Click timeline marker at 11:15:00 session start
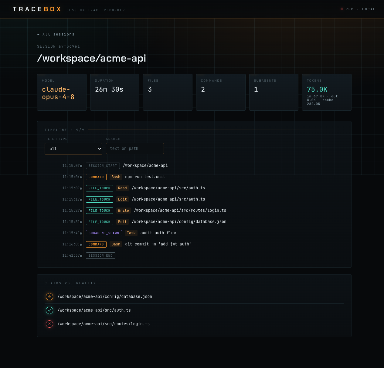The image size is (384, 368). click(81, 166)
